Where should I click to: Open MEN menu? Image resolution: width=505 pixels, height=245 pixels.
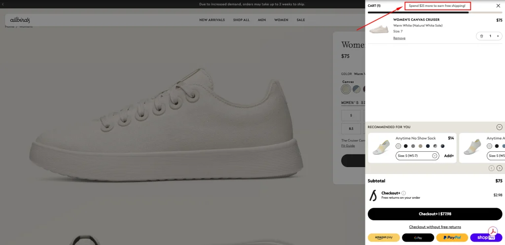click(262, 20)
